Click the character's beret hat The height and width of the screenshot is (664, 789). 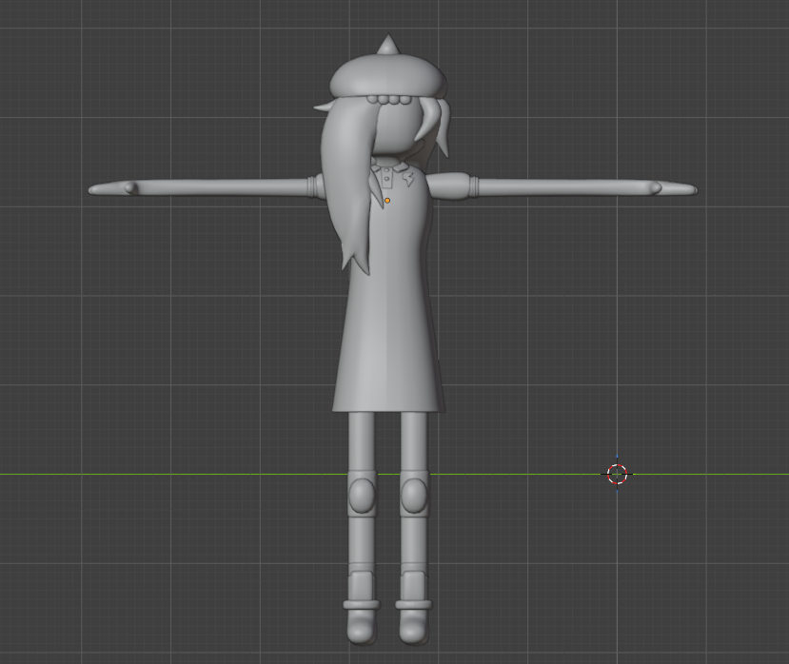pyautogui.click(x=388, y=76)
